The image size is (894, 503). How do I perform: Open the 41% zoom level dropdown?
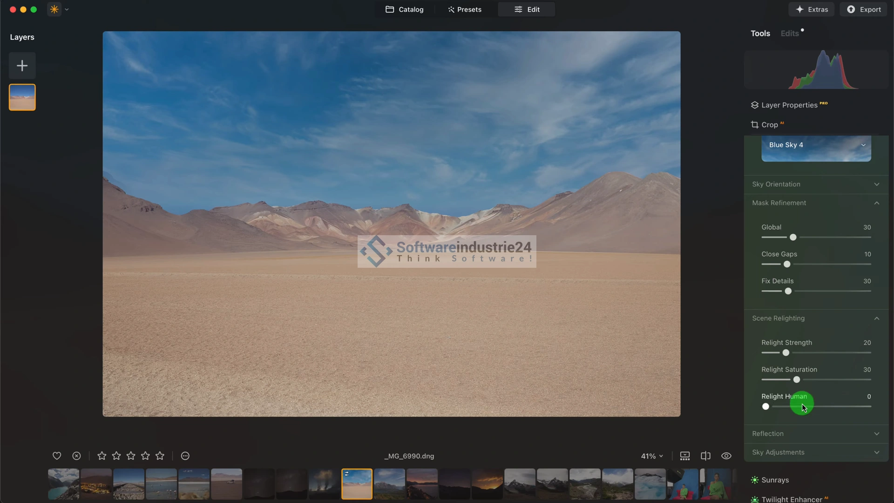tap(652, 456)
